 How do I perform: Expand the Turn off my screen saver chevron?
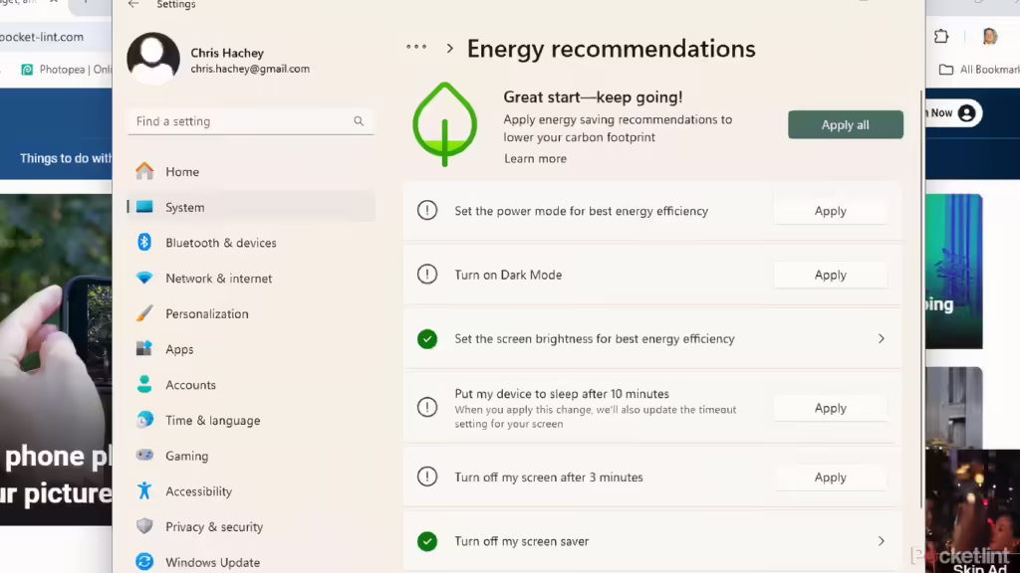tap(882, 541)
